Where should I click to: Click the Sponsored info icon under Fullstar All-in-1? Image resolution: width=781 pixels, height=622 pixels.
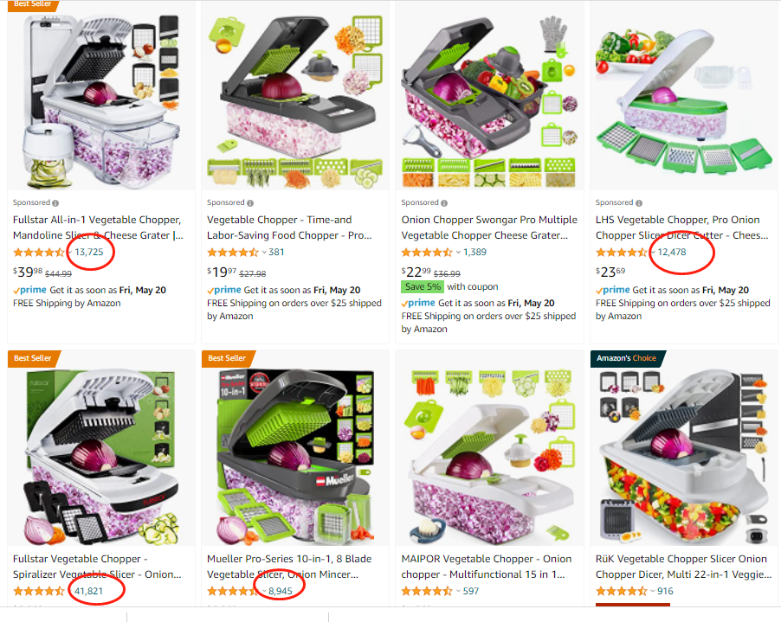[55, 203]
